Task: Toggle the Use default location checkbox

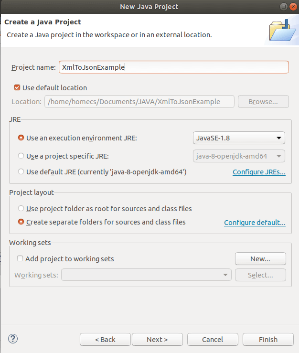Action: tap(18, 87)
